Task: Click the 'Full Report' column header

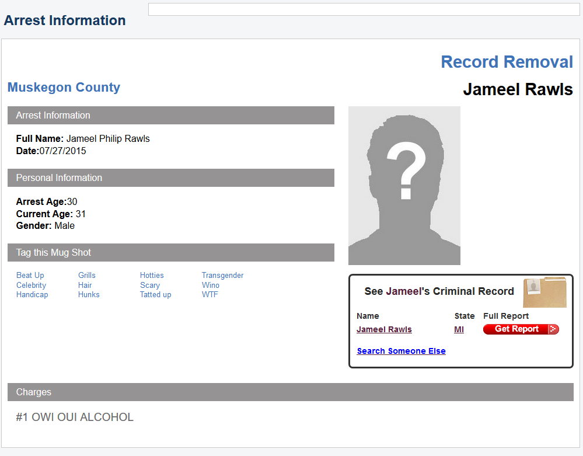Action: click(x=506, y=316)
